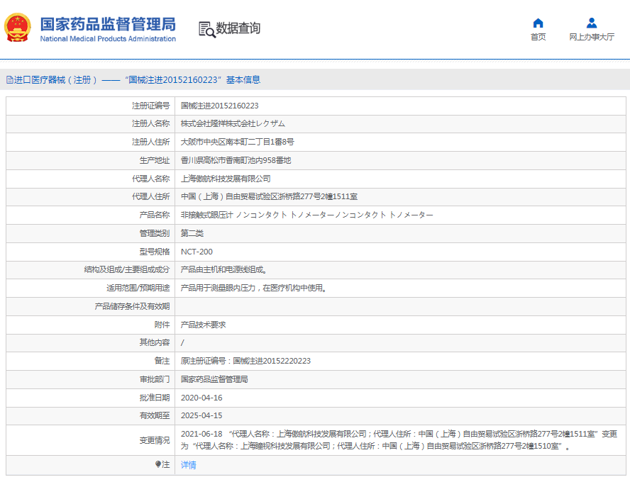Go to 首页 text link
The height and width of the screenshot is (482, 630).
538,37
